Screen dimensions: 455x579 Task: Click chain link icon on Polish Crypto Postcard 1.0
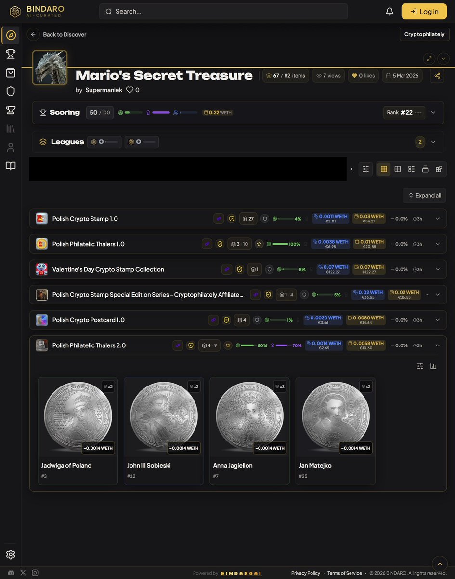tap(213, 320)
